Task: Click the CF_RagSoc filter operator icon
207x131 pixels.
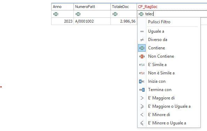Action: coord(141,14)
